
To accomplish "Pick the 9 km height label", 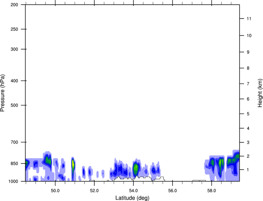I will tap(248, 52).
